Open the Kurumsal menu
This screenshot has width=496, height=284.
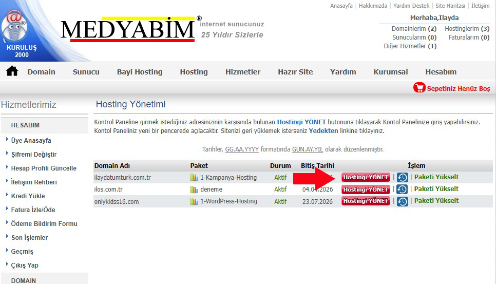(391, 72)
